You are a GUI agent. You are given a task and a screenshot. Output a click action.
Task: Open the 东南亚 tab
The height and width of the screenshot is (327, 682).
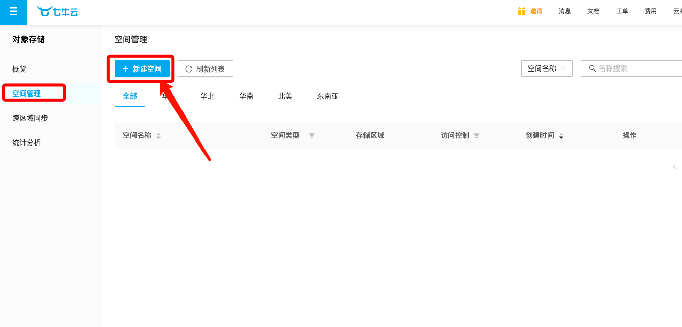tap(328, 96)
